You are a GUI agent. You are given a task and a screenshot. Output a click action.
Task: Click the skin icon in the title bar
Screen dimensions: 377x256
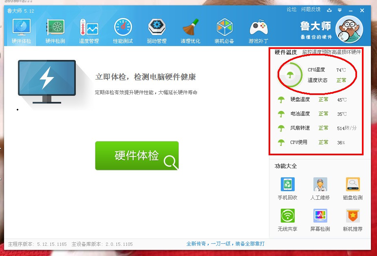point(329,10)
